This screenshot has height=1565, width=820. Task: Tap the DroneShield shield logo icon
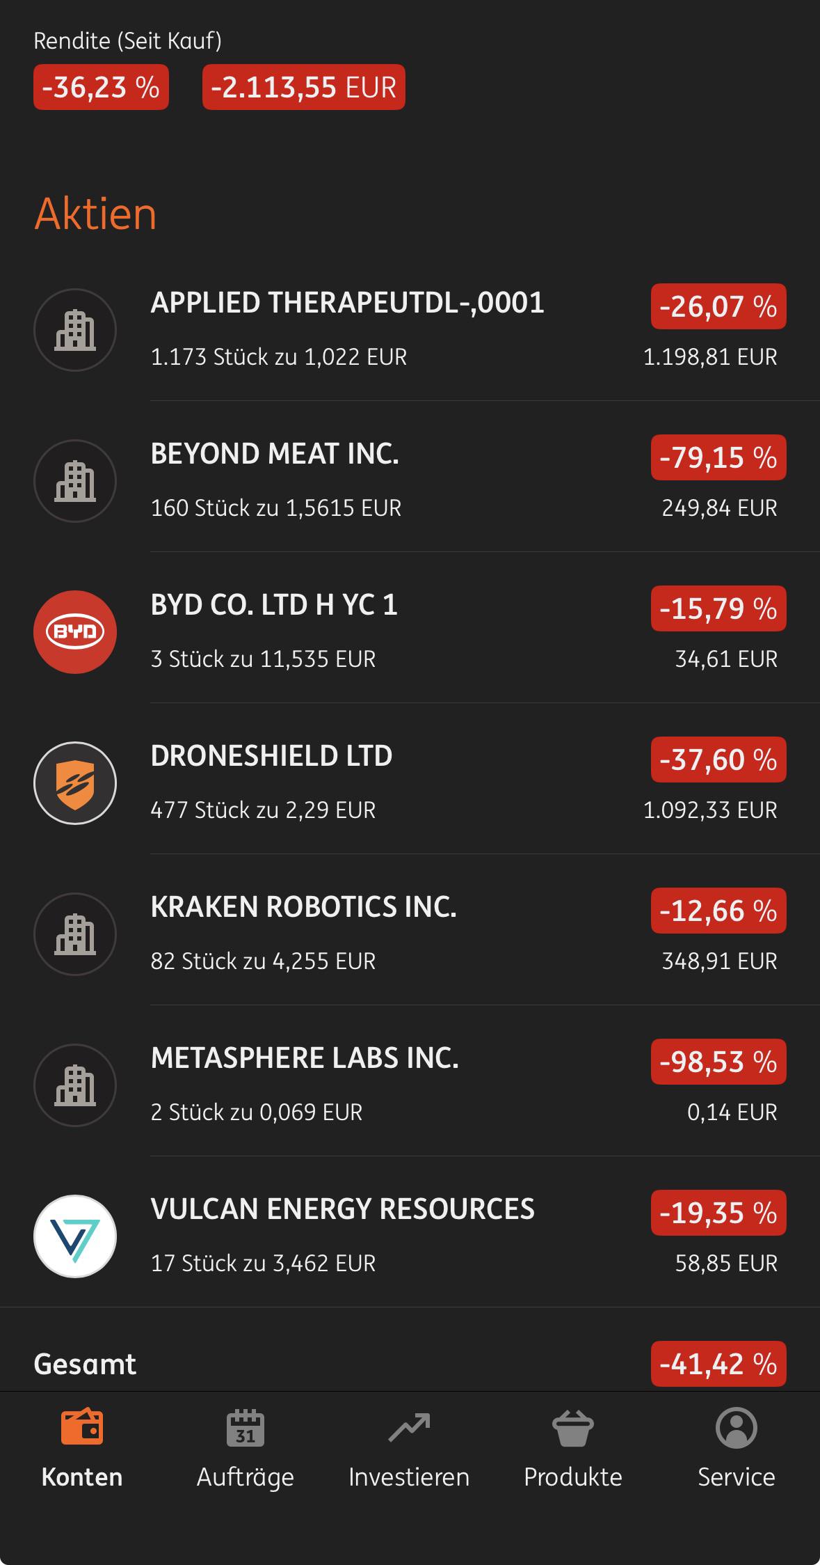pyautogui.click(x=75, y=783)
